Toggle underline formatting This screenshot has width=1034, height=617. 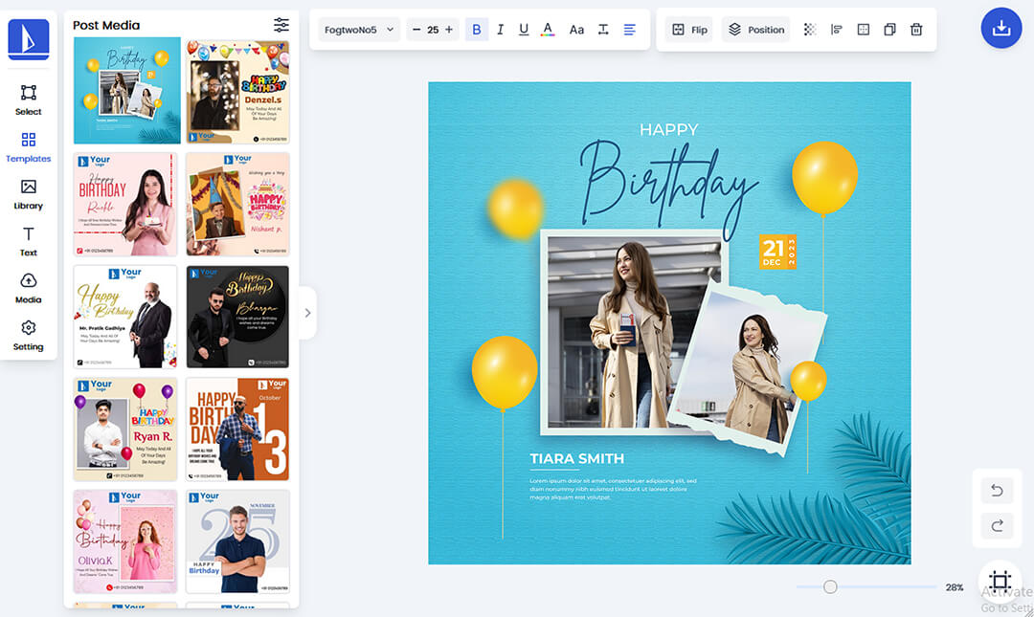coord(524,30)
